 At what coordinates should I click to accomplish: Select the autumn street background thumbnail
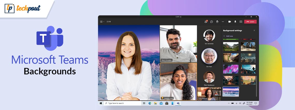point(231,80)
